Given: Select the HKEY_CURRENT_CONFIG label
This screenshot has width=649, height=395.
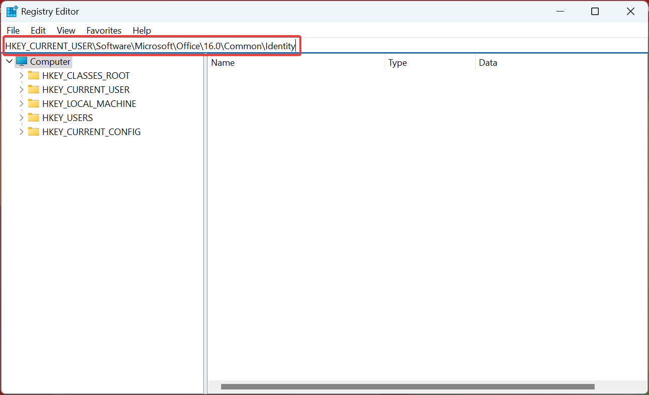Looking at the screenshot, I should tap(91, 132).
